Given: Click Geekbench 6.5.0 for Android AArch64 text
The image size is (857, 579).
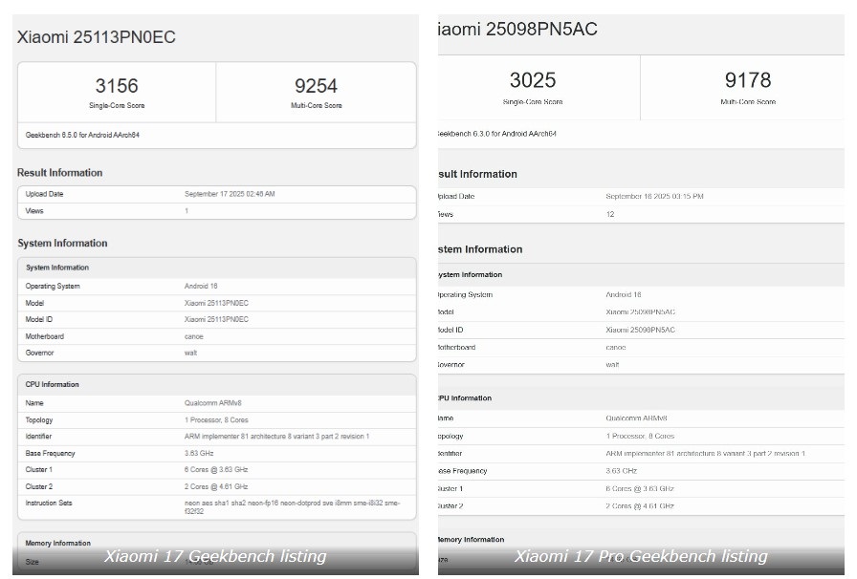Looking at the screenshot, I should 83,136.
